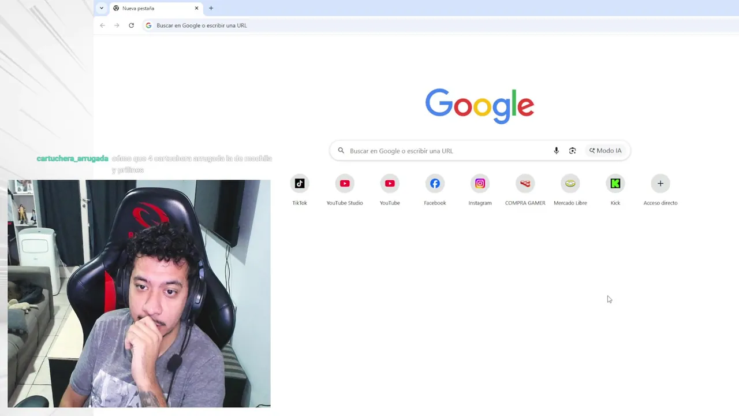The image size is (739, 416).
Task: Click the magnifier icon in the search box
Action: (x=341, y=151)
